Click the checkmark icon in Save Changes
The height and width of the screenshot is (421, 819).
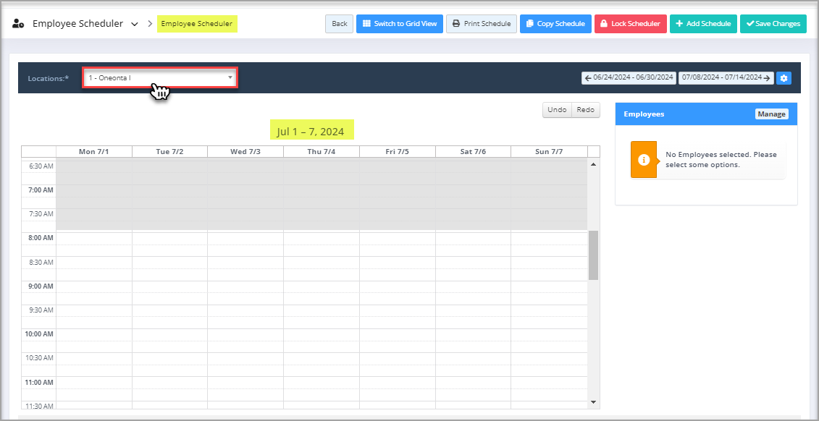point(750,23)
